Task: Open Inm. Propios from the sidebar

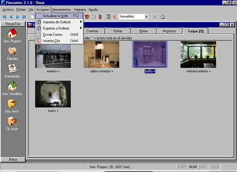Action: coord(12,34)
